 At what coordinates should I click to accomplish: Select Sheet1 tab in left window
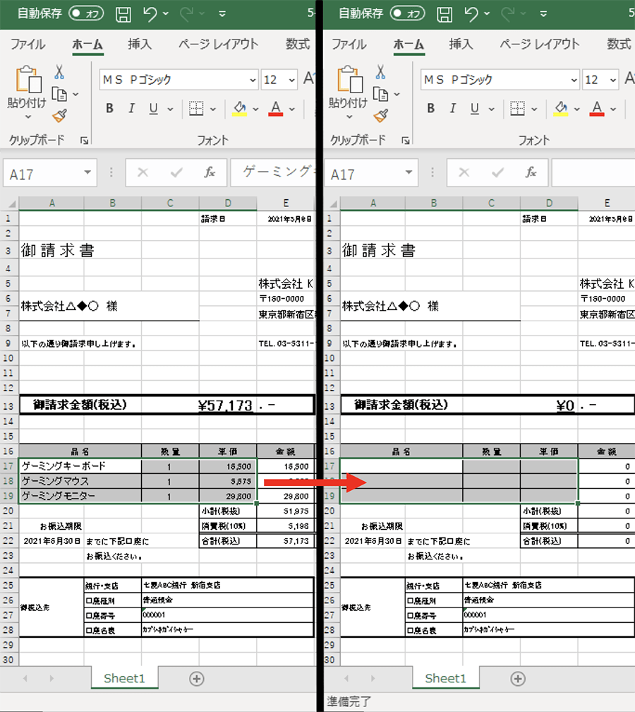coord(124,678)
